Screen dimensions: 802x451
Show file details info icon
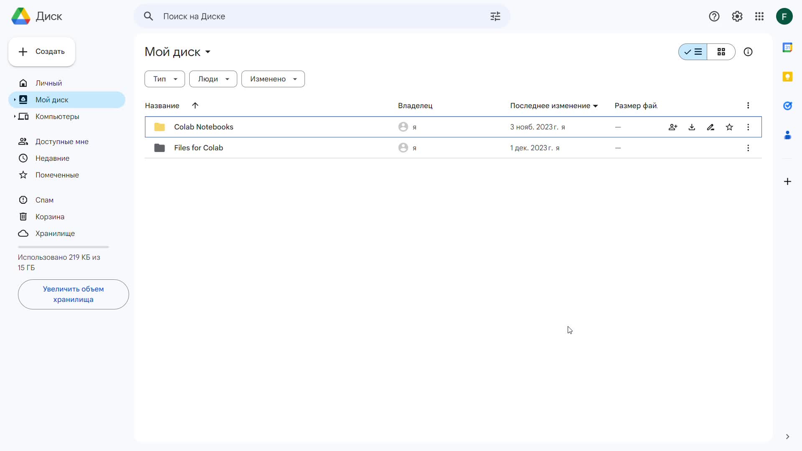coord(748,52)
